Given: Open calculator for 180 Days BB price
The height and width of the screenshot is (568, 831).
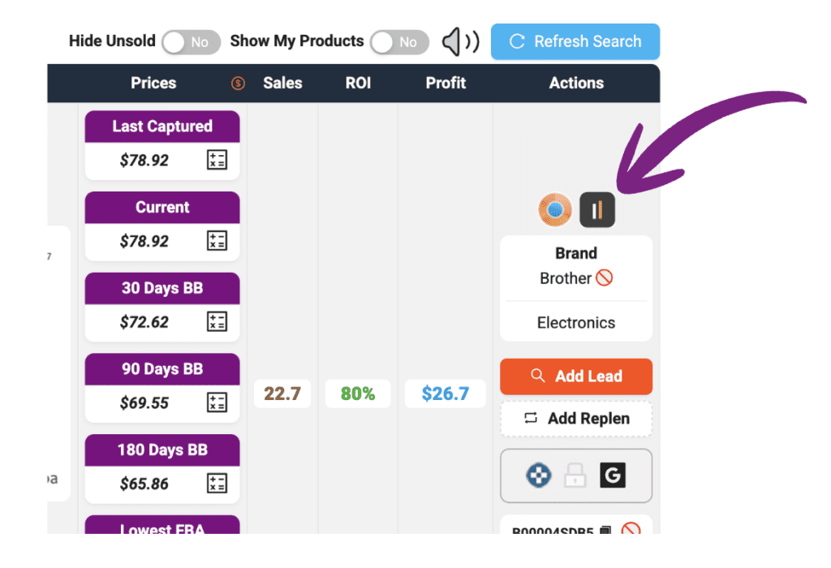Looking at the screenshot, I should pos(217,484).
